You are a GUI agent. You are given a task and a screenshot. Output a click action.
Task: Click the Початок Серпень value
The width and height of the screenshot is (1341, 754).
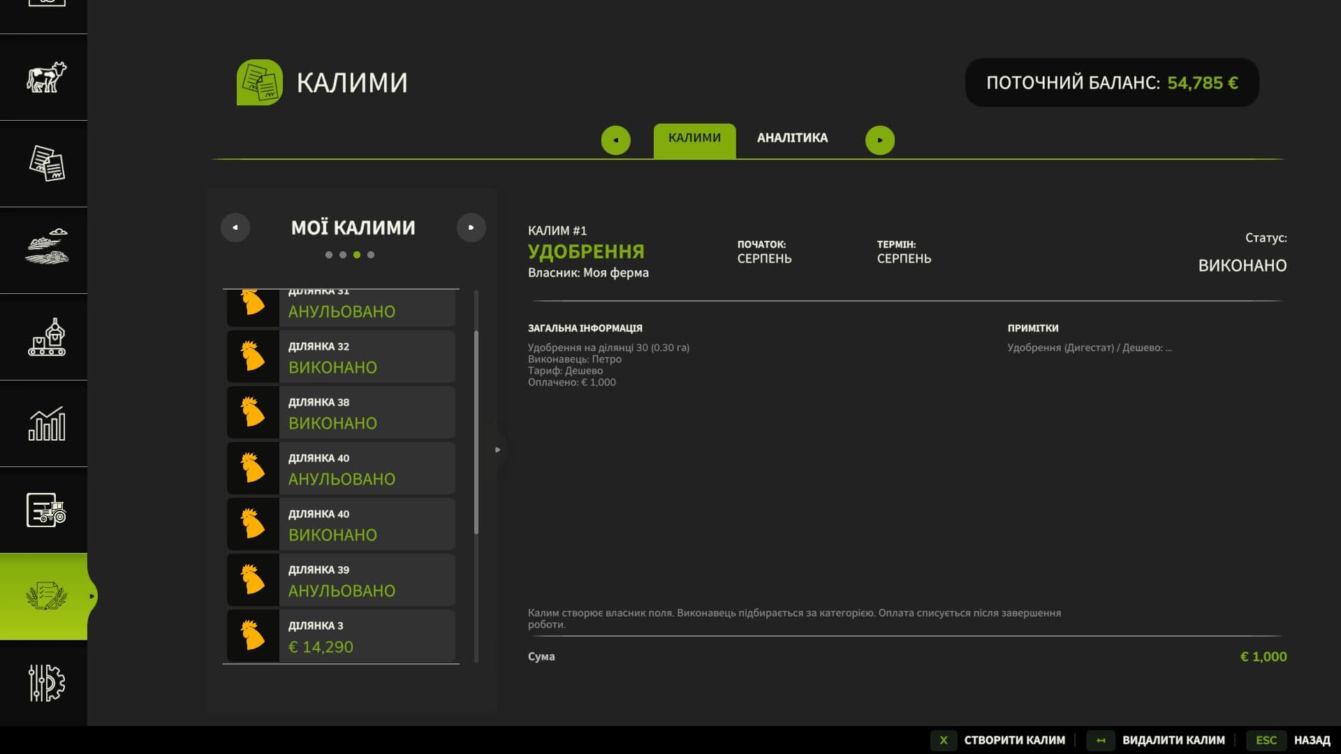tap(764, 258)
